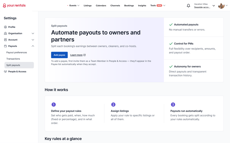Select Split payouts in sidebar
Screen dimensions: 230x143
(19, 65)
